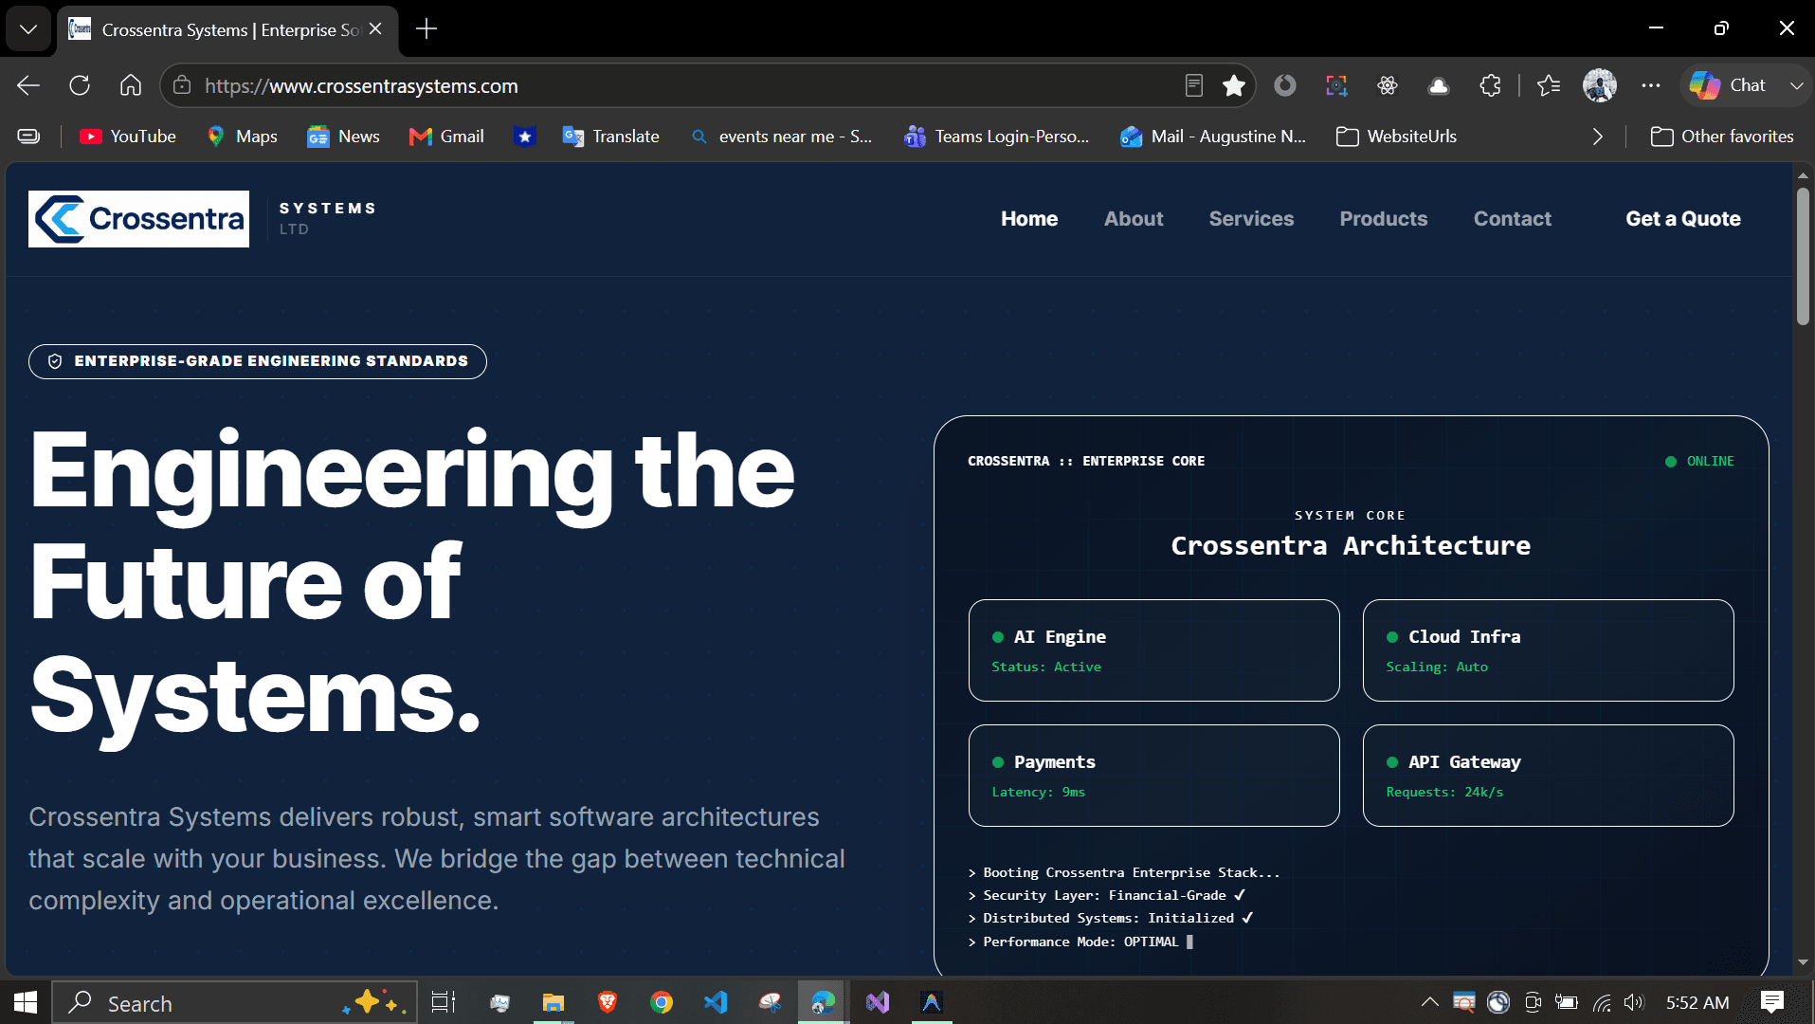Open the notification center icon
Viewport: 1815px width, 1024px height.
tap(1772, 1002)
